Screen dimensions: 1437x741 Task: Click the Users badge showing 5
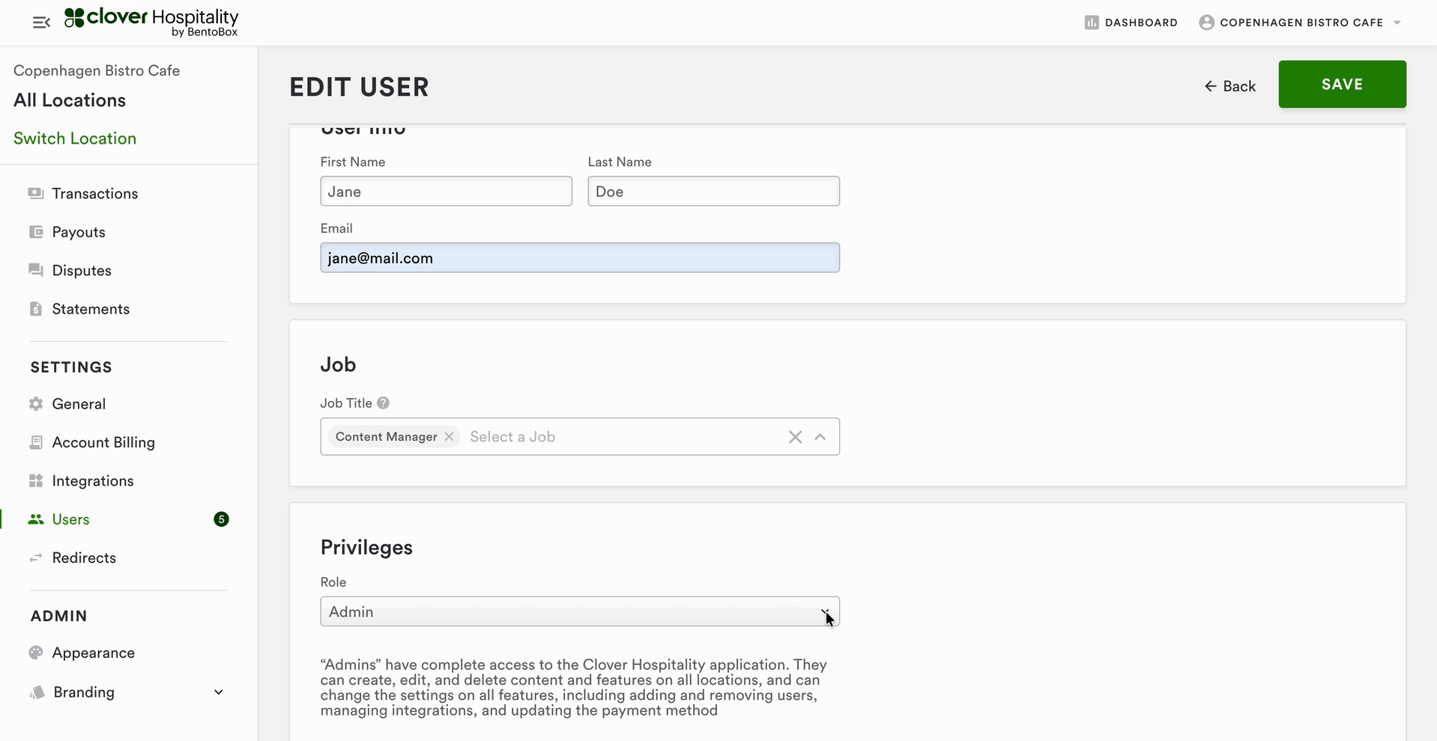221,519
